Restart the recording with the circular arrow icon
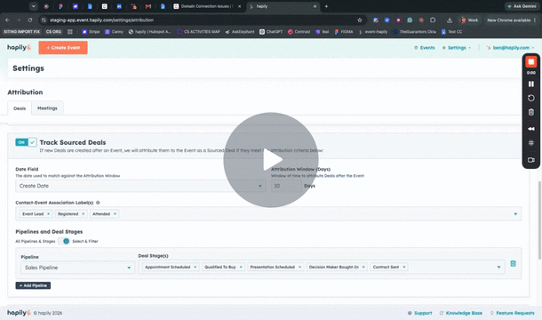 point(531,99)
